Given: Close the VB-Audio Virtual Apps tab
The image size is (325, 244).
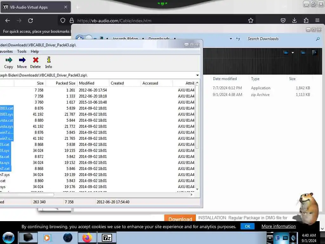Looking at the screenshot, I should click(x=66, y=7).
